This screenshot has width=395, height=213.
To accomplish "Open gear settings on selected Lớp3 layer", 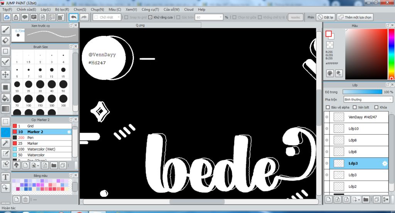I will pos(385,163).
